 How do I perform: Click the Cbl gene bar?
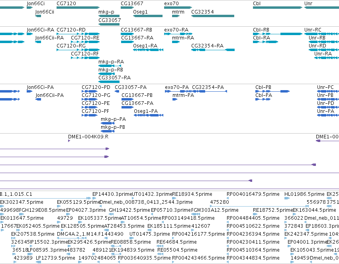click(x=278, y=8)
